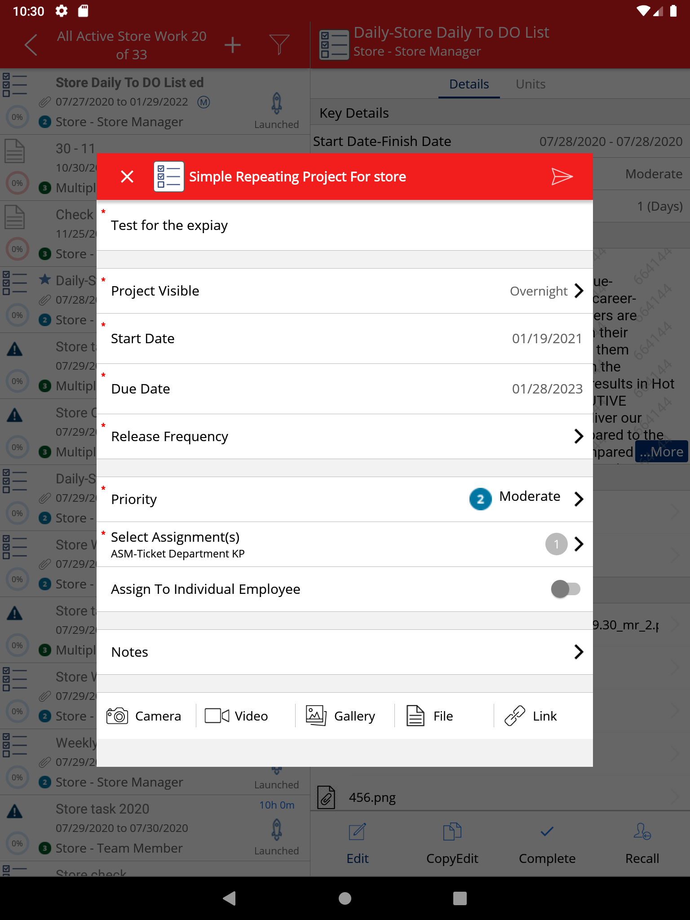
Task: Tap 10h 0m duration label
Action: pos(277,805)
